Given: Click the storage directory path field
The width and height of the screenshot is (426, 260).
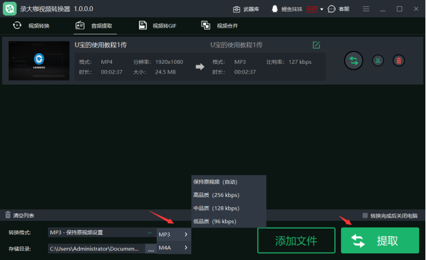Looking at the screenshot, I should click(x=96, y=248).
